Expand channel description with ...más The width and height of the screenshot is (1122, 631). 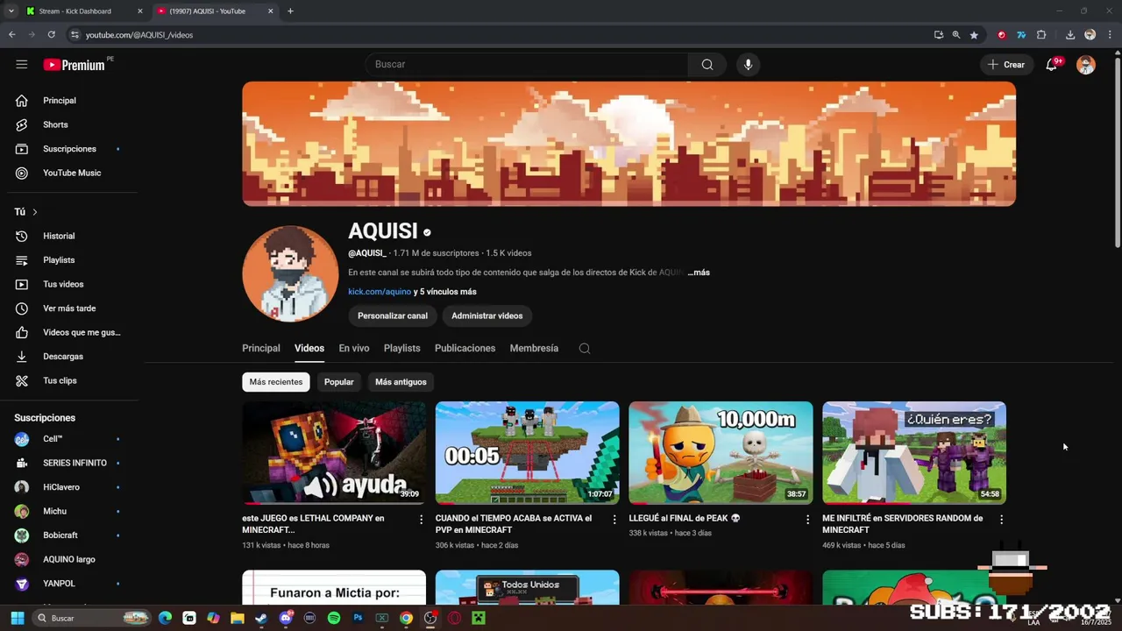tap(699, 273)
